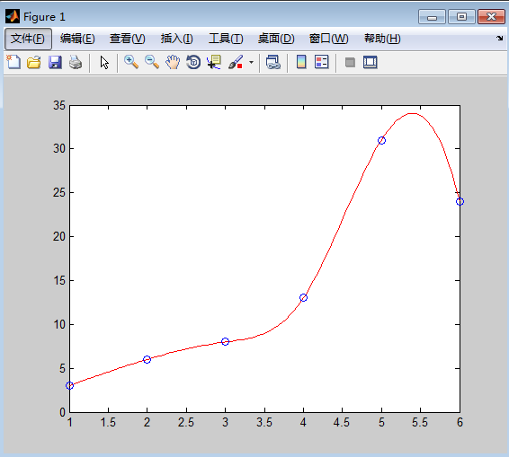Select the Rotate 3D tool
This screenshot has width=509, height=457.
tap(193, 62)
